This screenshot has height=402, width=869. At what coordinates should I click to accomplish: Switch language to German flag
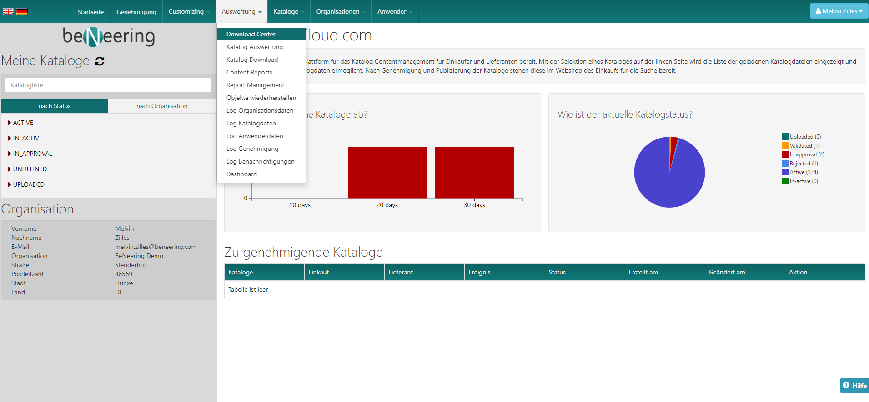[22, 11]
